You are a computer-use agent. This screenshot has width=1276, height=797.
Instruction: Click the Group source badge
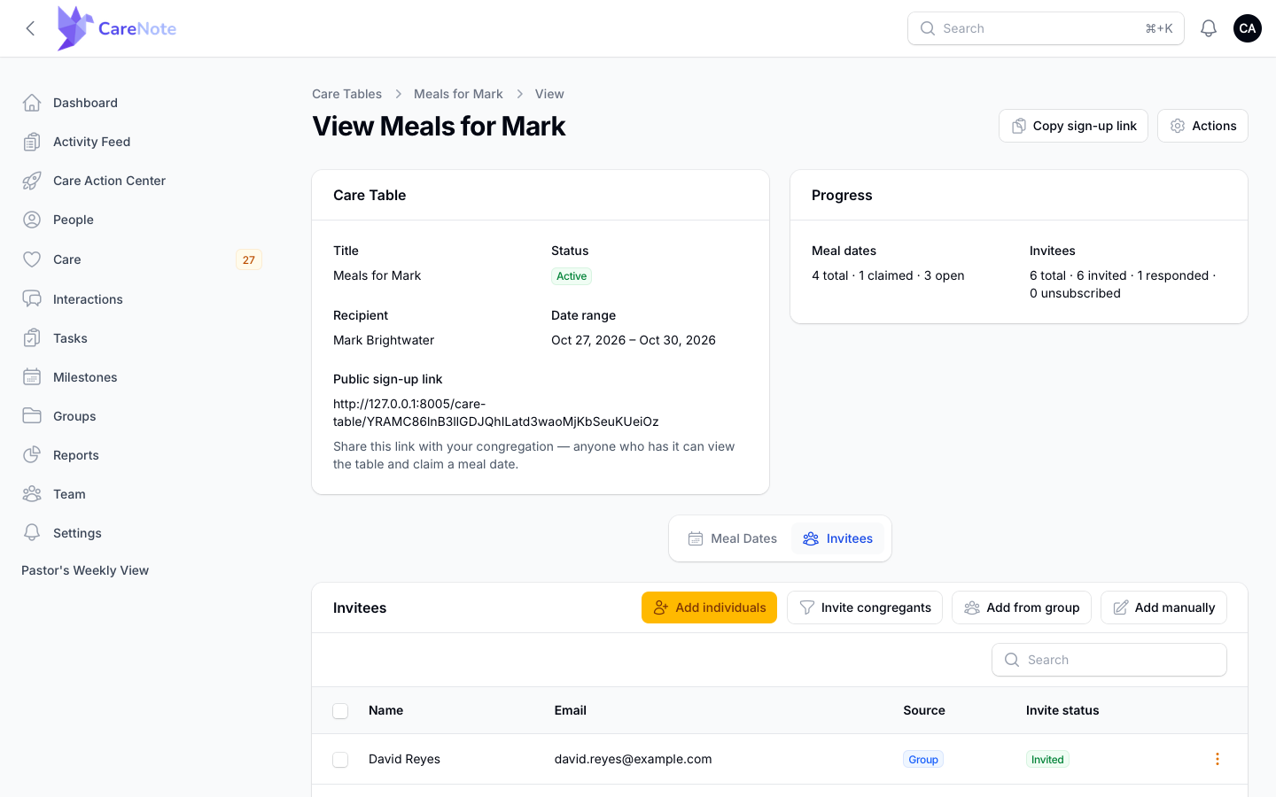click(x=923, y=760)
